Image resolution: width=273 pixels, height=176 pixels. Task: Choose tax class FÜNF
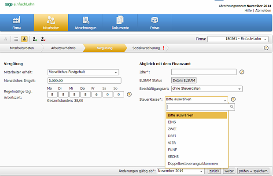click(197, 150)
